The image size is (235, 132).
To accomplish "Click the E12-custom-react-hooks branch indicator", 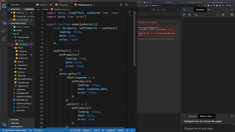I will click(x=15, y=130).
